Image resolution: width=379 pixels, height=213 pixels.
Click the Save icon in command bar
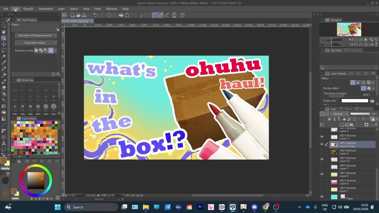[84, 15]
